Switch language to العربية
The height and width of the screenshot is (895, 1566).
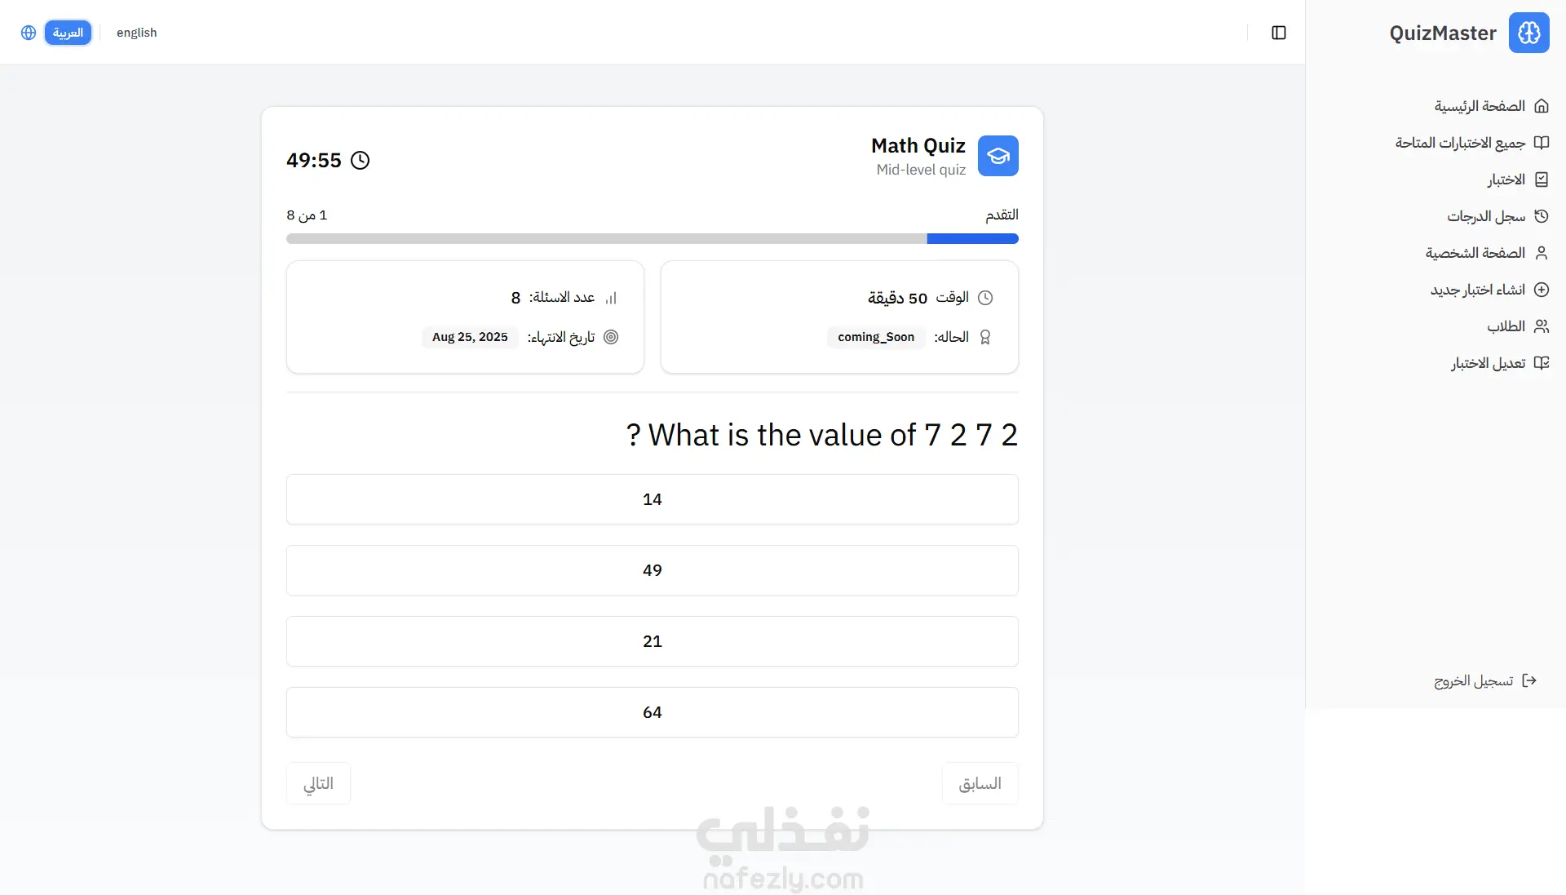68,33
